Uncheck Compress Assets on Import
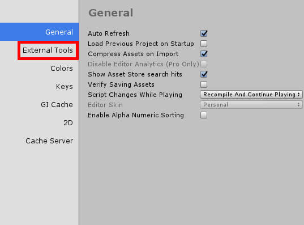This screenshot has width=304, height=225. (204, 54)
